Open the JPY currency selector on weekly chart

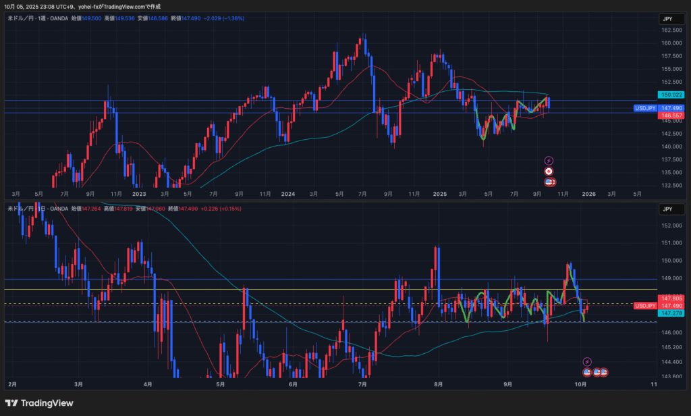pos(666,20)
